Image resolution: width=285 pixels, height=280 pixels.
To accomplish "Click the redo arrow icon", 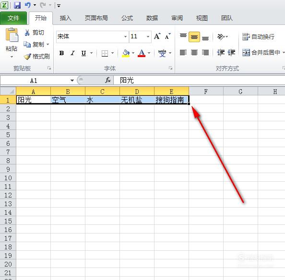I will (x=43, y=5).
